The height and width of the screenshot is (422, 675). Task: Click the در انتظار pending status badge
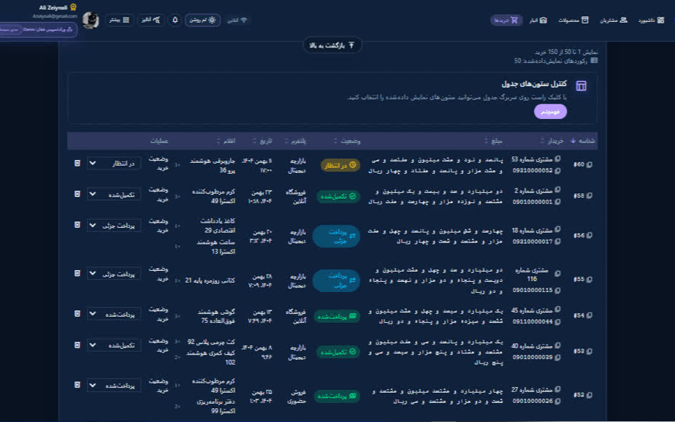(x=340, y=165)
